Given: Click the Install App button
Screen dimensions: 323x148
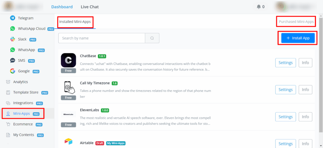Looking at the screenshot, I should click(298, 38).
